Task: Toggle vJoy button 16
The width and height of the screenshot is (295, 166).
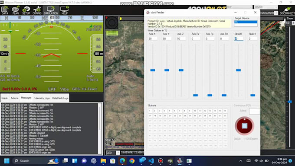Action: pyautogui.click(x=225, y=111)
